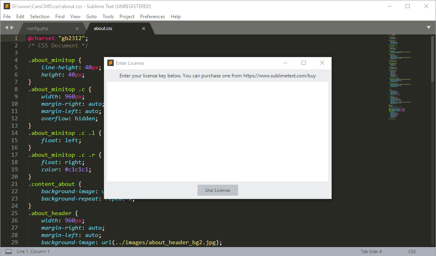Change the CSS syntax in status bar
Image resolution: width=436 pixels, height=256 pixels.
pyautogui.click(x=412, y=252)
